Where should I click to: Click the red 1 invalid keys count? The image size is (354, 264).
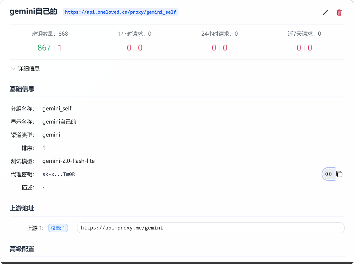60,48
